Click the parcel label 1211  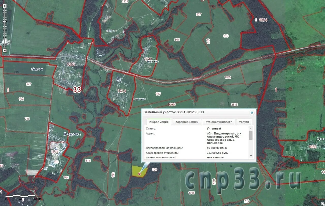pos(55,152)
